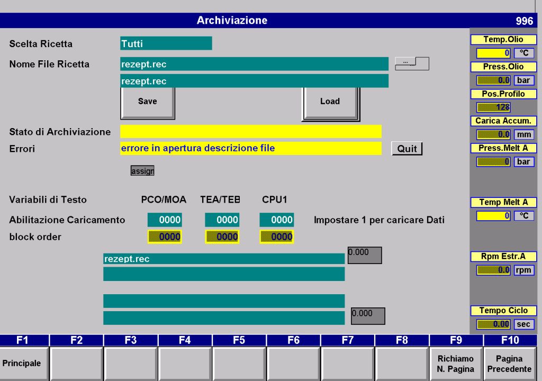Click bottom empty teal field beside 0.000
This screenshot has height=381, width=542.
(224, 317)
